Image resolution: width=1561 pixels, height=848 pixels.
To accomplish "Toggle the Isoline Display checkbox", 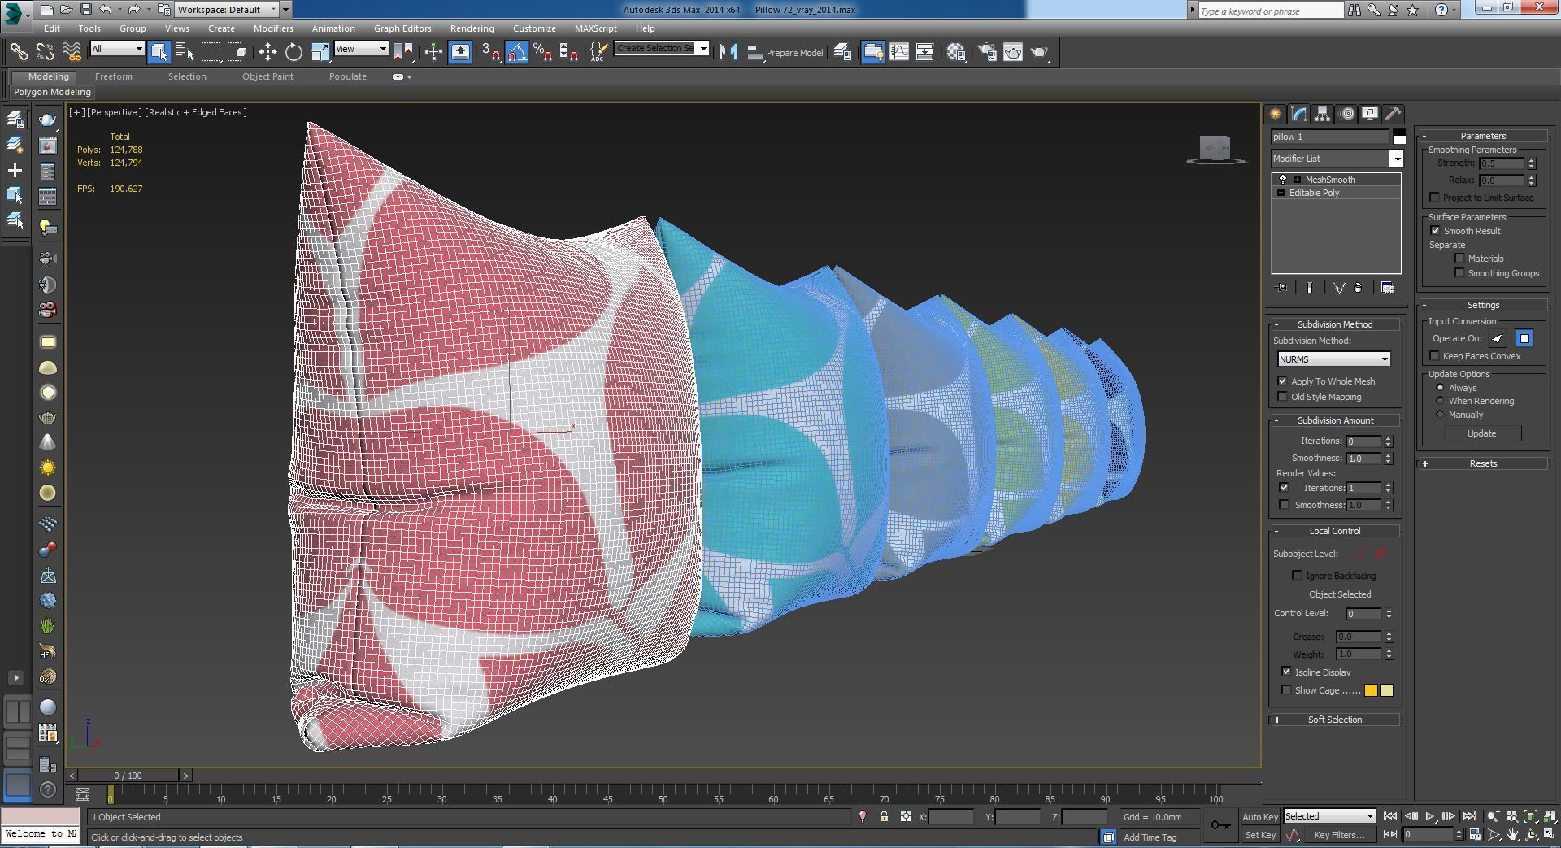I will coord(1286,672).
